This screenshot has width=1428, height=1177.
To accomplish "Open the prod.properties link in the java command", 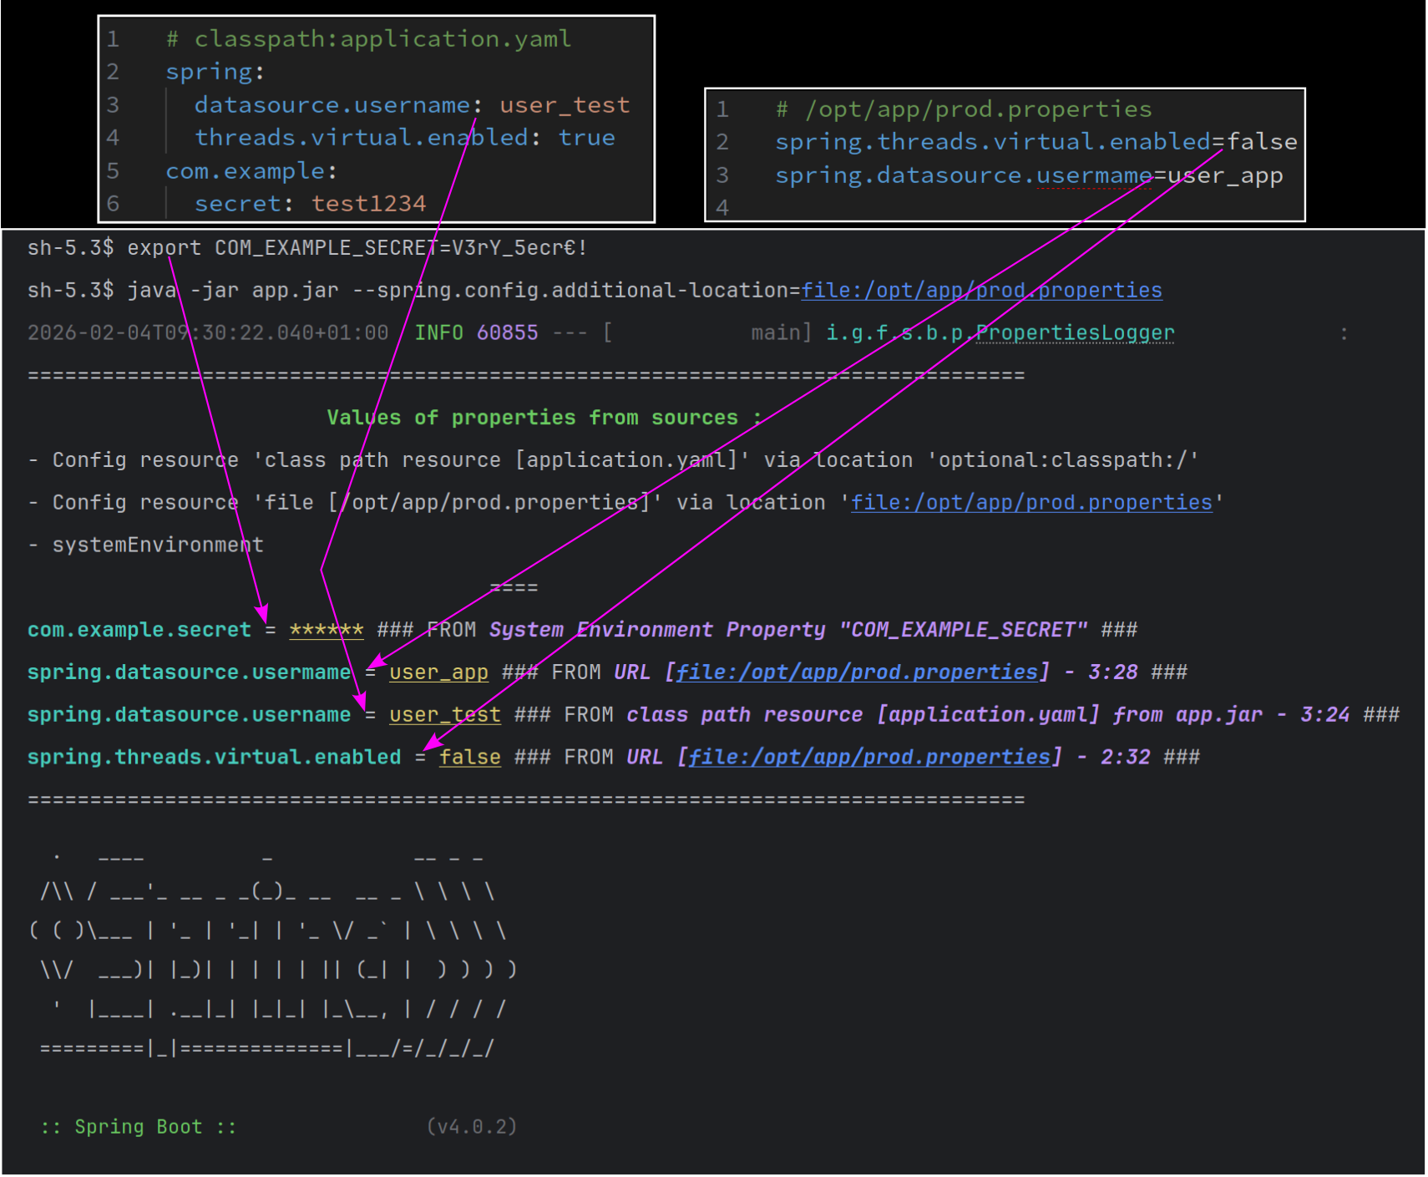I will [x=981, y=291].
